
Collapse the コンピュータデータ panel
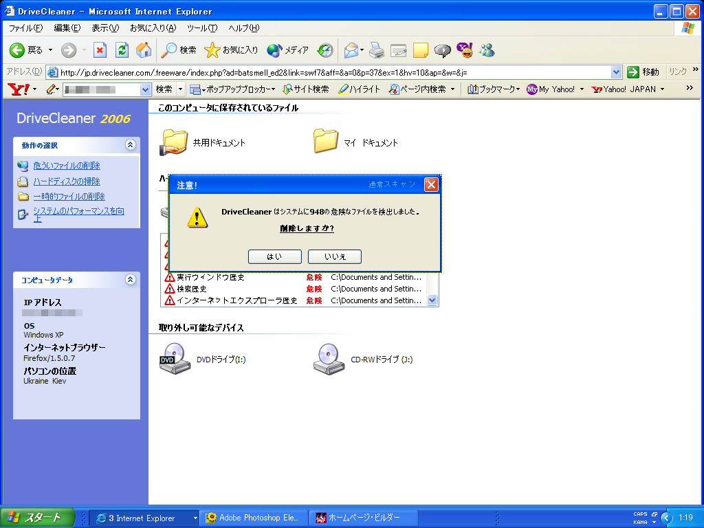tap(130, 279)
